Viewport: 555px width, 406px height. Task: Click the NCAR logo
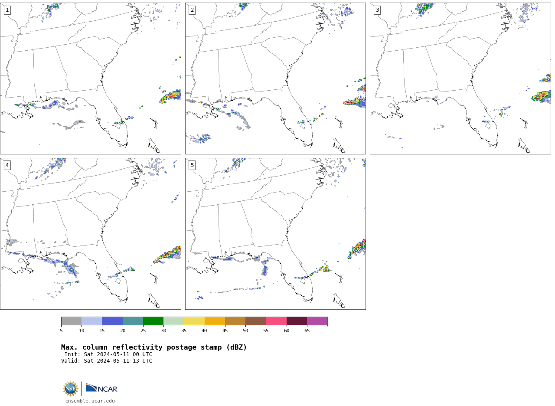coord(101,388)
